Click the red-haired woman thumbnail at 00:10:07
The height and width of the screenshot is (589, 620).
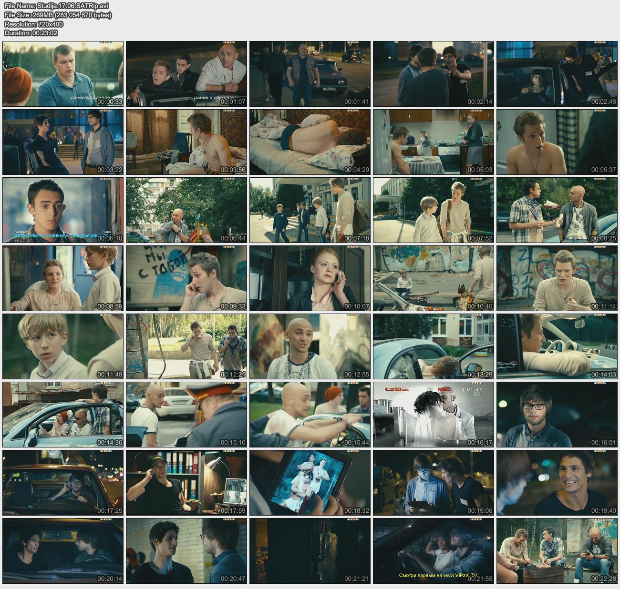coord(310,278)
